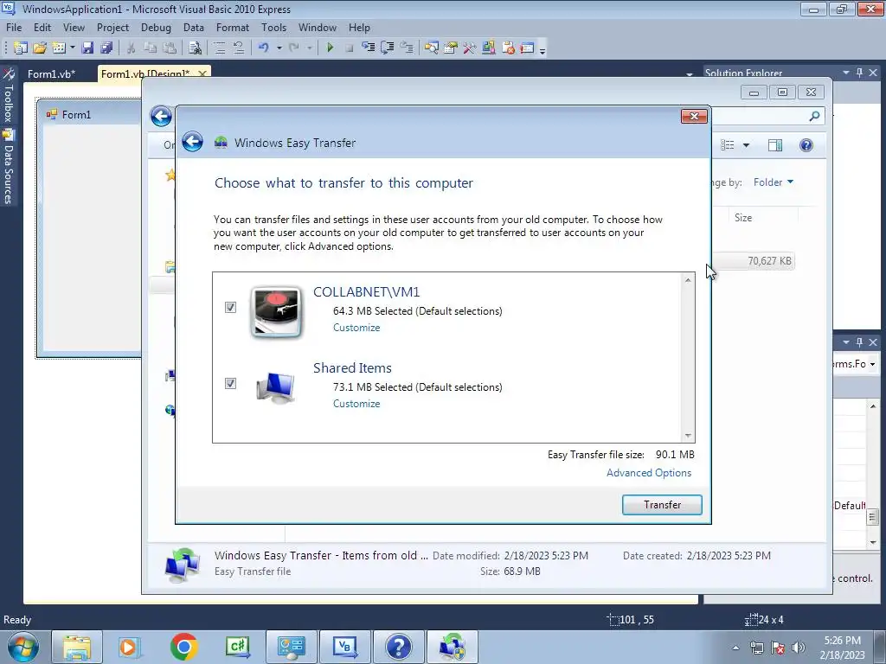Click the volume speaker tray icon
Viewport: 886px width, 664px height.
tap(798, 648)
